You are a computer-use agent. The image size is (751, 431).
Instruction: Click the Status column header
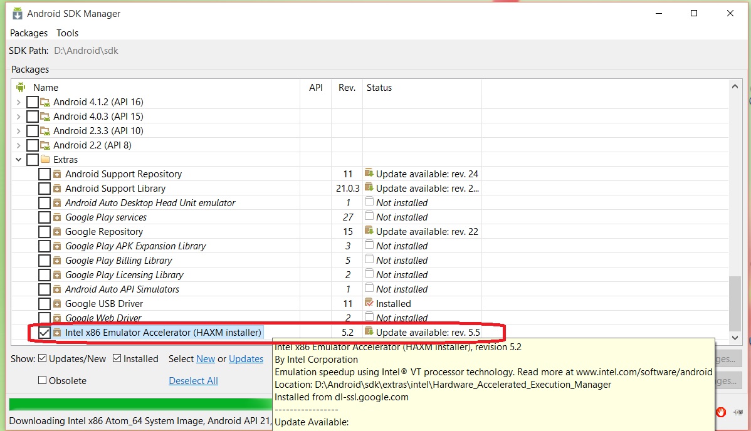pyautogui.click(x=379, y=88)
